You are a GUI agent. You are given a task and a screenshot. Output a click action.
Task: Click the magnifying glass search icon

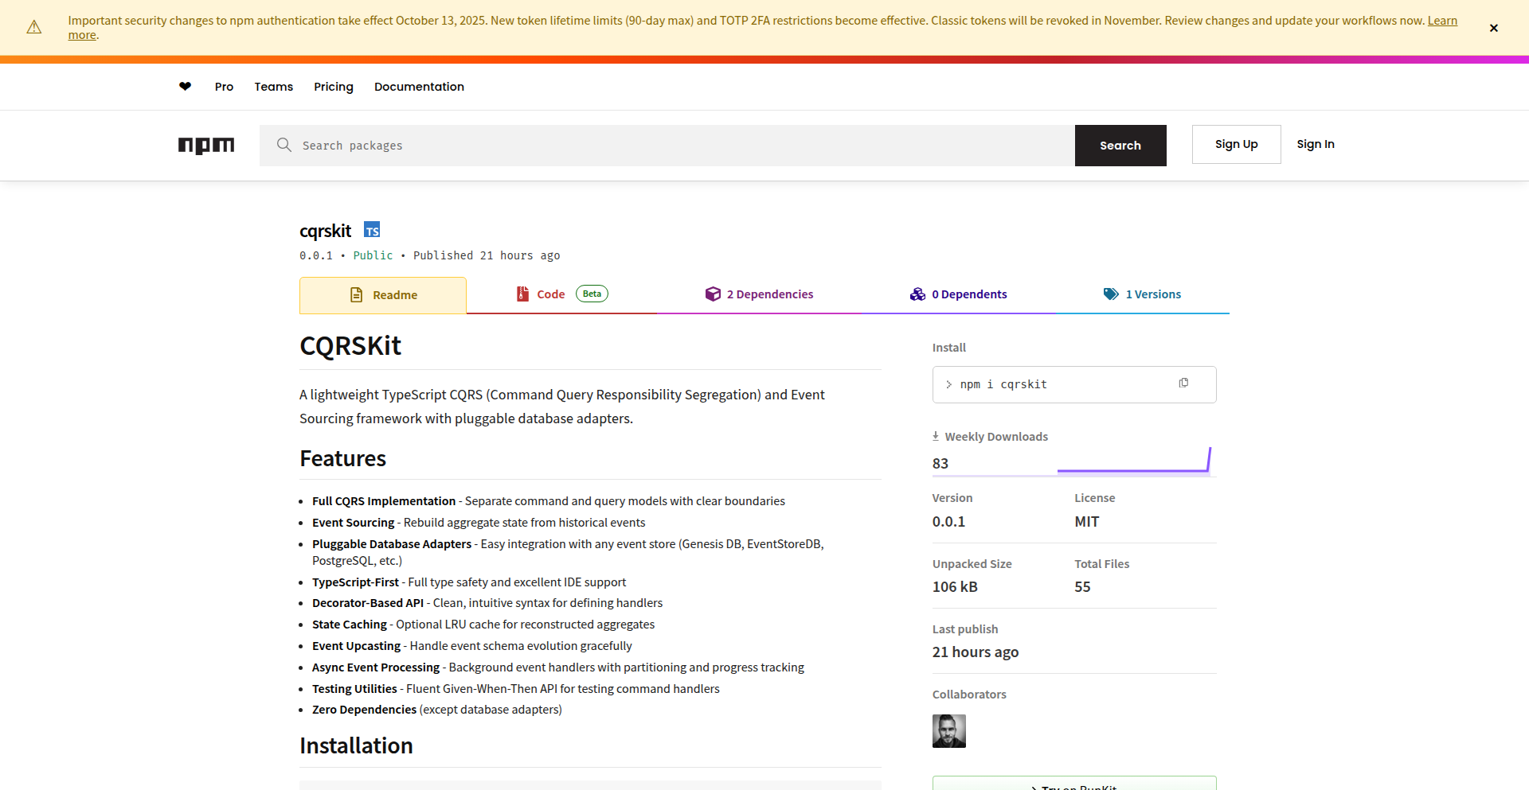[284, 145]
